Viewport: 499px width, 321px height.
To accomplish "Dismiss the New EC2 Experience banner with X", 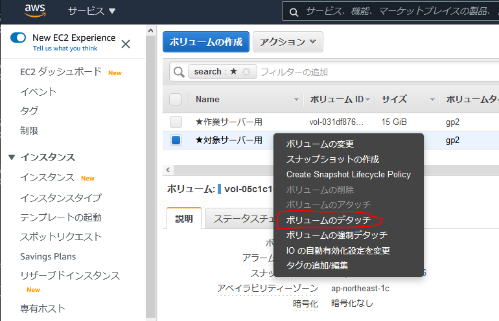I will 126,44.
